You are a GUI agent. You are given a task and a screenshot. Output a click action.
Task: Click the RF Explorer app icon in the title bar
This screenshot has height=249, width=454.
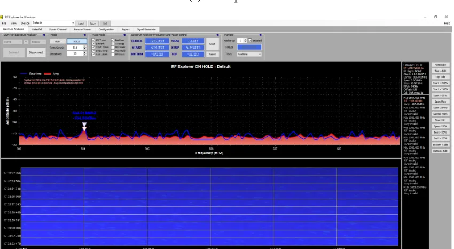point(1,17)
